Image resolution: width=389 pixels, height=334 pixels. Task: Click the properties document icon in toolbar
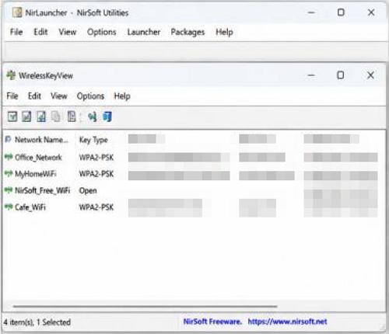(72, 117)
